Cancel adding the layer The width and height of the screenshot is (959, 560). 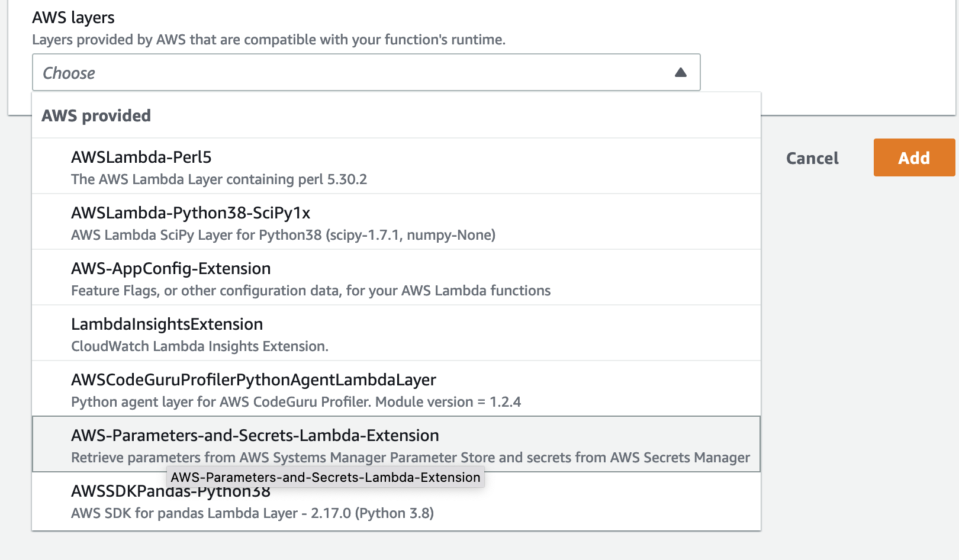812,158
